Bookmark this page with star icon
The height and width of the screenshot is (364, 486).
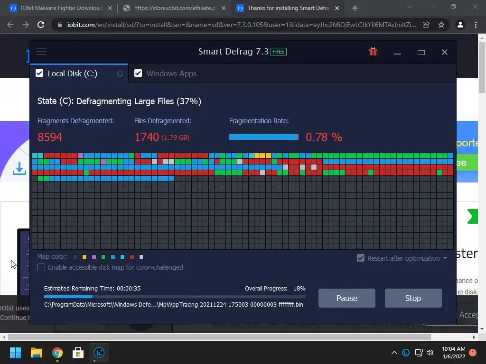click(441, 25)
